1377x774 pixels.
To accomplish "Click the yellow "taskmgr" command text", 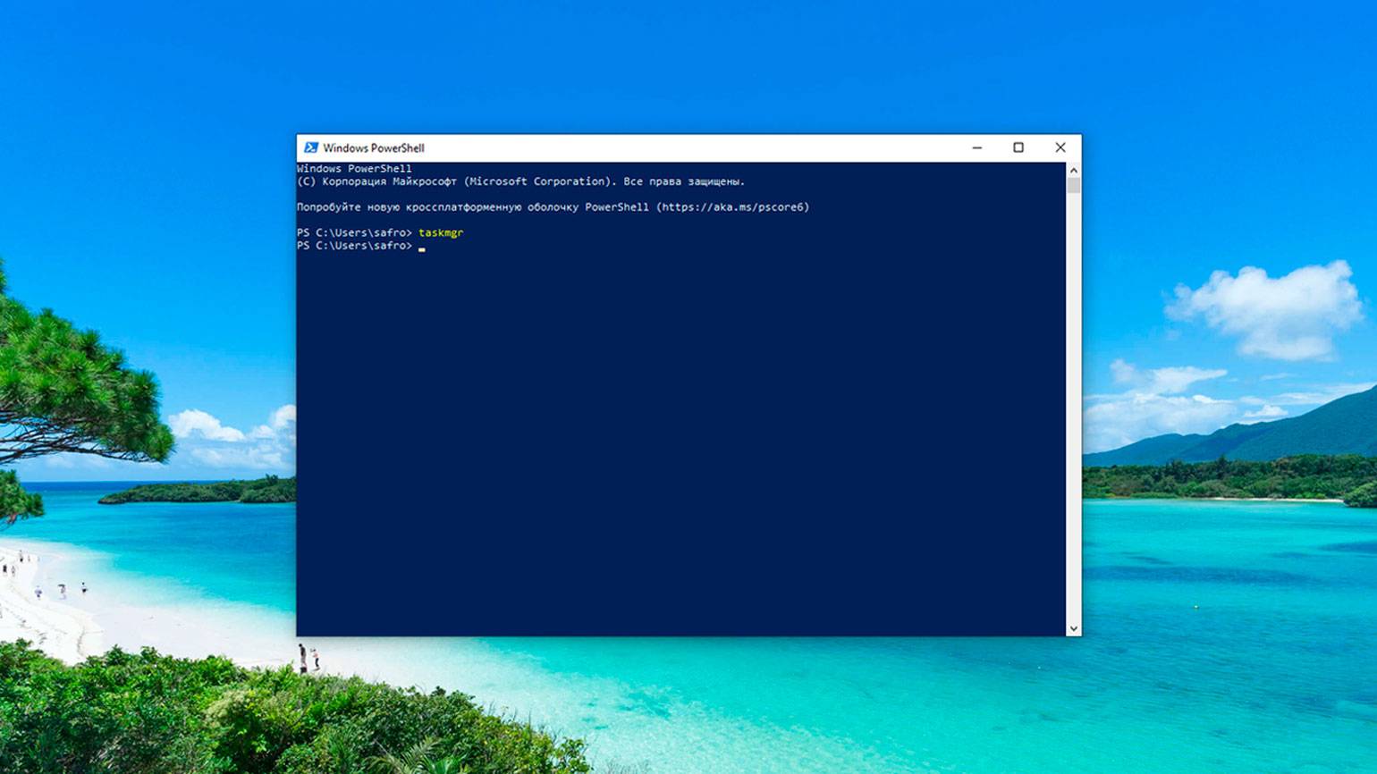I will point(441,232).
